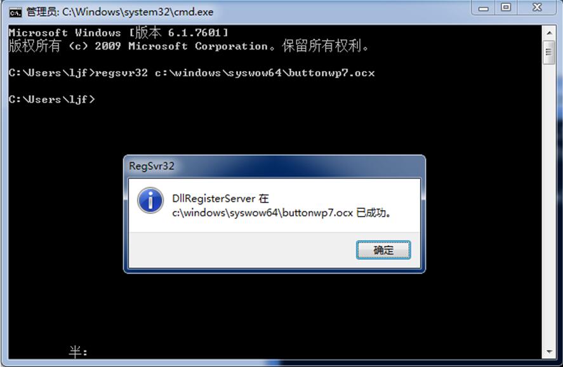Image resolution: width=563 pixels, height=367 pixels.
Task: Click the DllRegisterServer 在 message text
Action: tap(220, 199)
